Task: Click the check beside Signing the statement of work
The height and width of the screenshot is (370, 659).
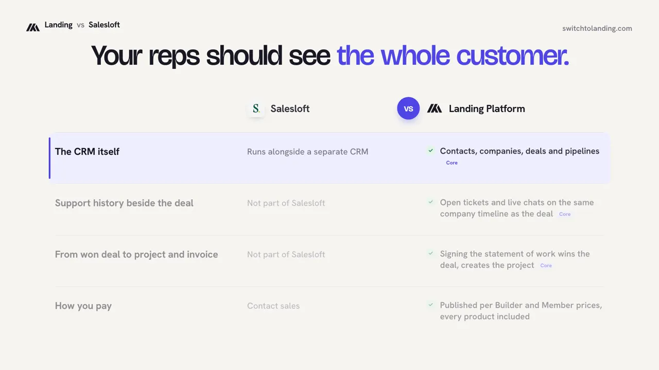Action: click(430, 253)
